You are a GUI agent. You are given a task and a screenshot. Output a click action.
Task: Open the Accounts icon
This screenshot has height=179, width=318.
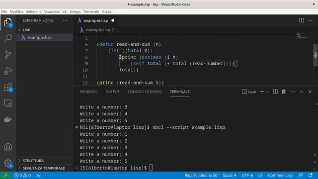click(x=8, y=147)
